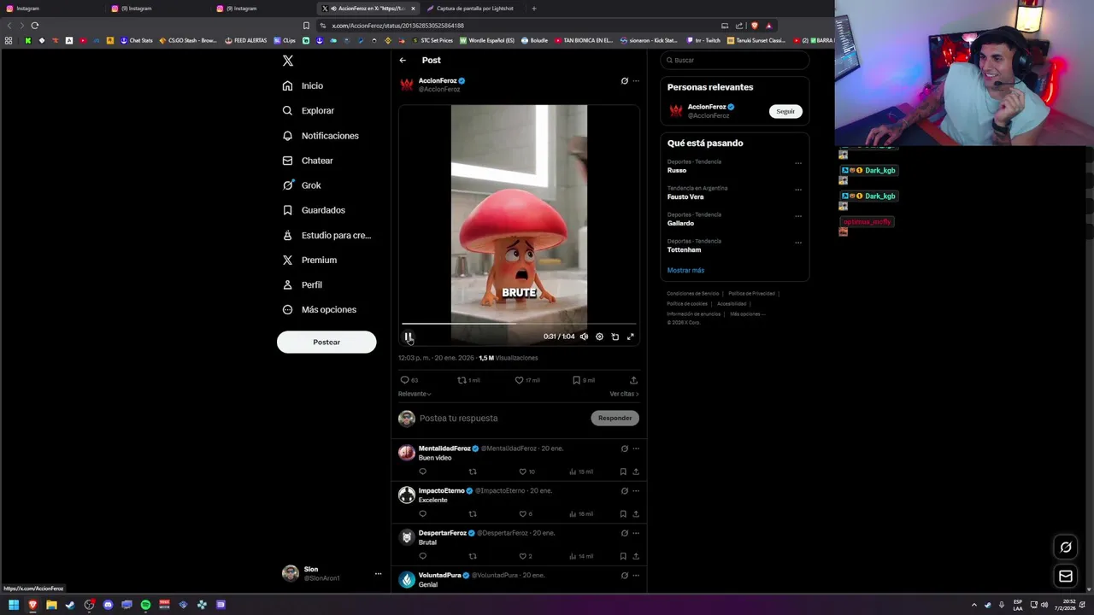Click the X logo in sidebar
Viewport: 1094px width, 615px height.
[x=288, y=61]
